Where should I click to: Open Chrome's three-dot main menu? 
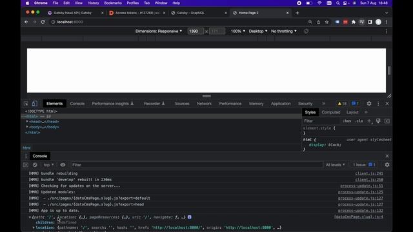pyautogui.click(x=387, y=22)
